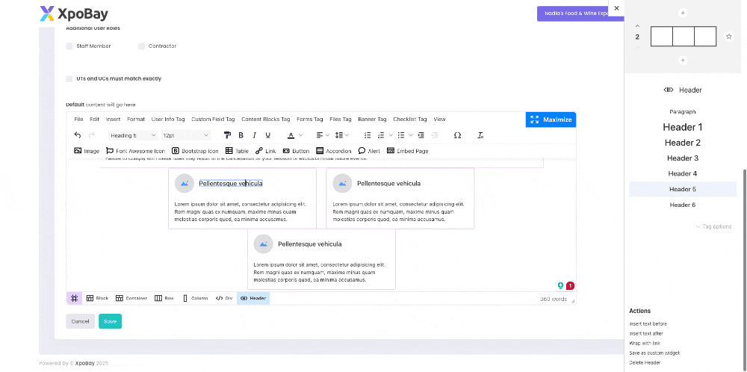Click Delete Header action
Screen dimensions: 747x372
pyautogui.click(x=645, y=362)
